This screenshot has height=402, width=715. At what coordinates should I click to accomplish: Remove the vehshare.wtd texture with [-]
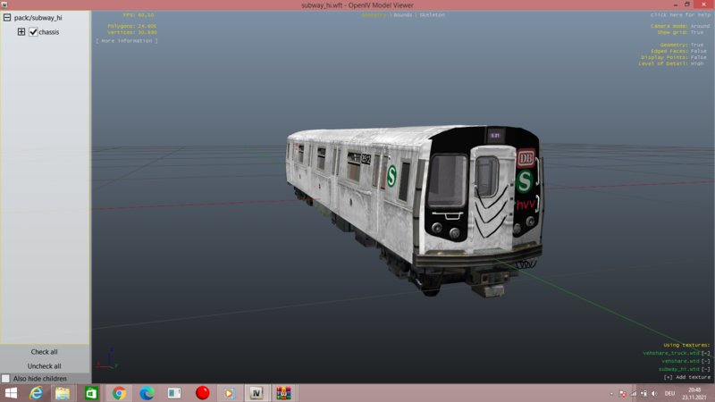click(x=706, y=361)
